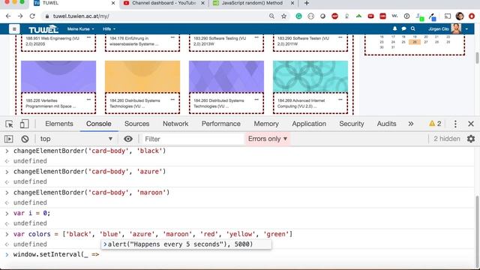This screenshot has height=270, width=480.
Task: Click the turquoise Advanced Internet Computing thumbnail
Action: 310,76
